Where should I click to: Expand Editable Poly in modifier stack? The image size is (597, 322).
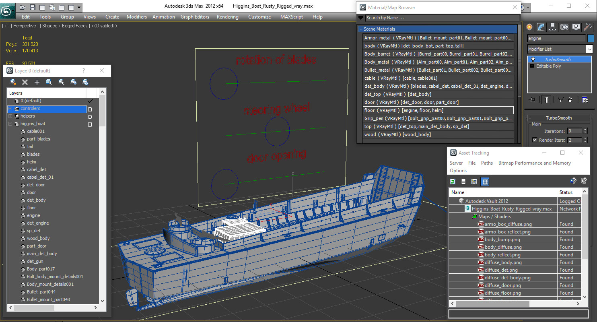click(532, 66)
